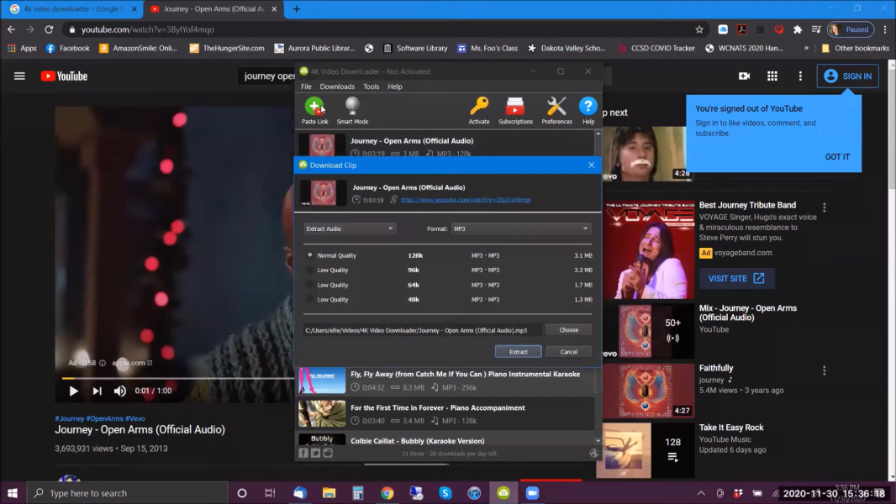Open Faithfully video thumbnail

[649, 391]
